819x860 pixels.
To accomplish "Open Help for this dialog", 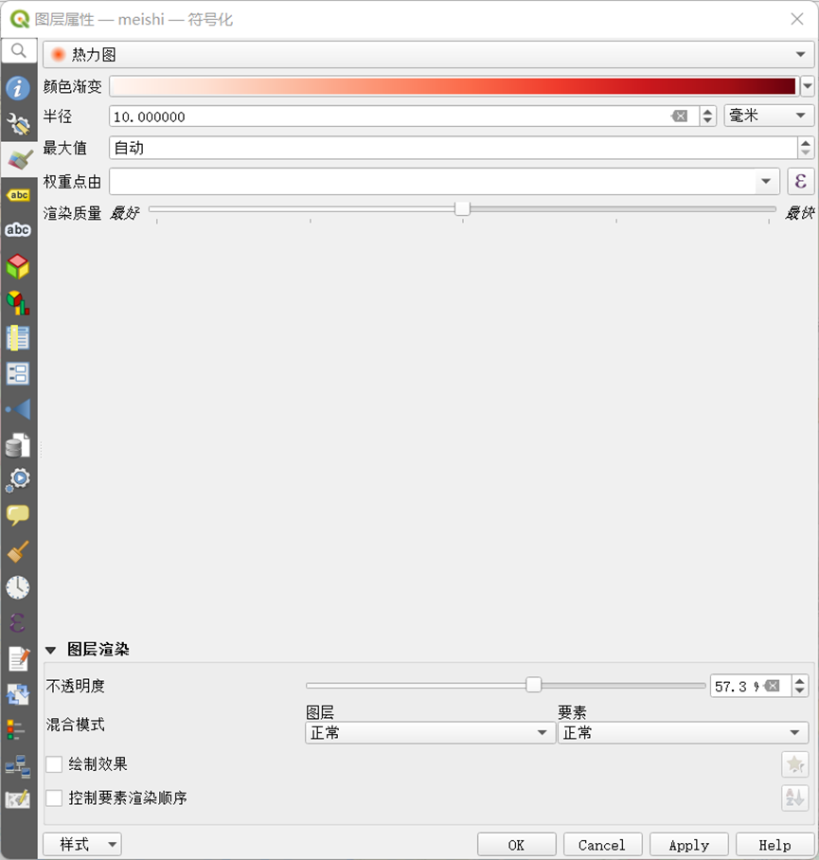I will (x=774, y=844).
